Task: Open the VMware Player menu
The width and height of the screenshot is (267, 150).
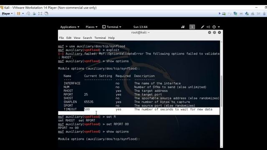Action: [7, 14]
